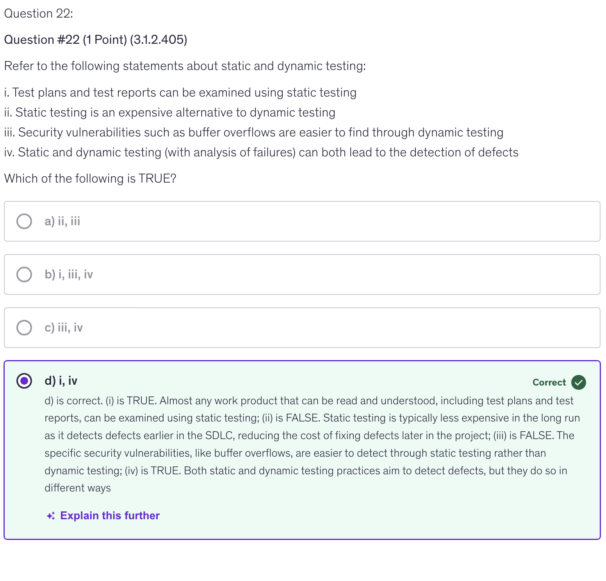
Task: Click statement ii about expensive static testing
Action: pos(170,113)
